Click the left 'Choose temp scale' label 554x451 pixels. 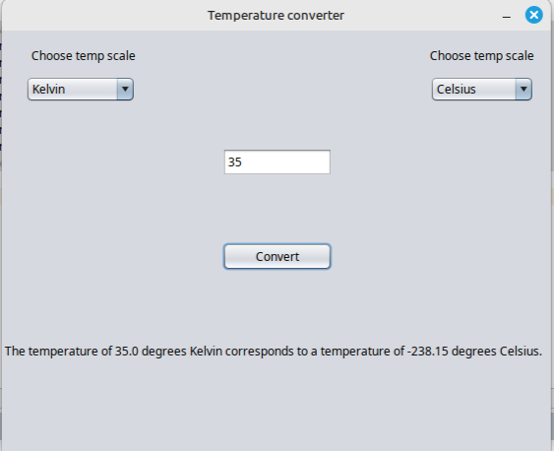coord(84,56)
